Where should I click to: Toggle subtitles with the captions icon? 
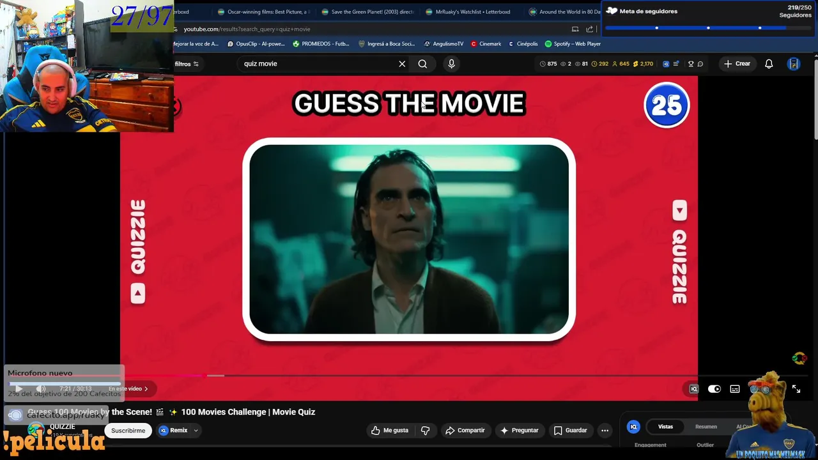coord(735,389)
